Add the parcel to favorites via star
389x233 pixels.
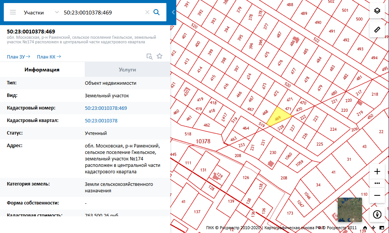tap(160, 56)
